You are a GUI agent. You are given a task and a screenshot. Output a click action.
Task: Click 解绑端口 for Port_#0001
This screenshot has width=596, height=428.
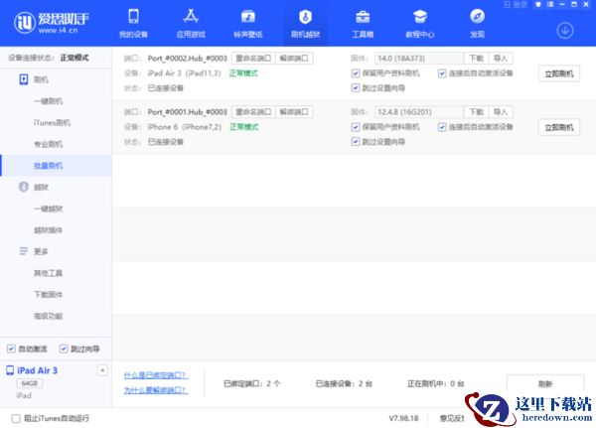pos(294,112)
